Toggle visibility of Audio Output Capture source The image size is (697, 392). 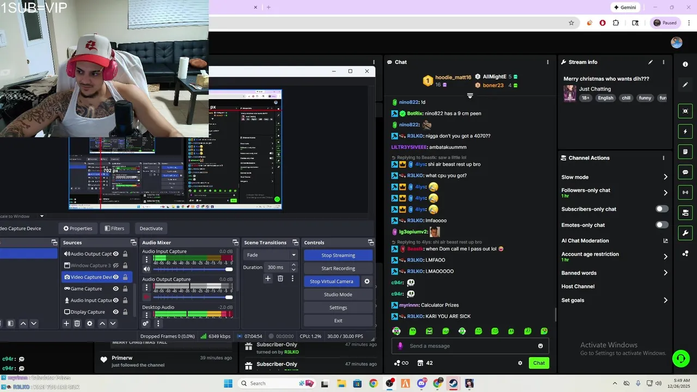pos(116,254)
